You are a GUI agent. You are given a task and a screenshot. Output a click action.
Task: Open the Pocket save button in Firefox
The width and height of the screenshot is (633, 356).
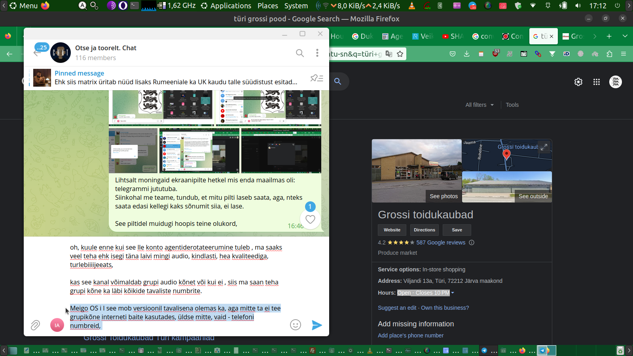click(453, 54)
